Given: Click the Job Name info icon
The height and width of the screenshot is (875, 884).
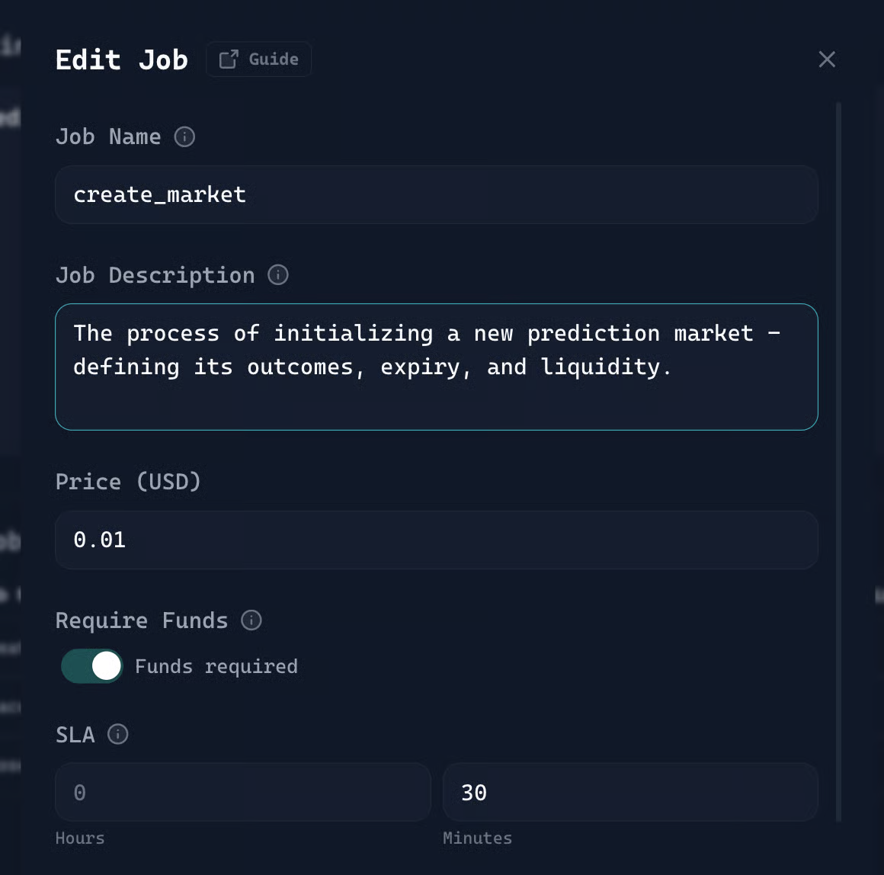Looking at the screenshot, I should coord(184,136).
